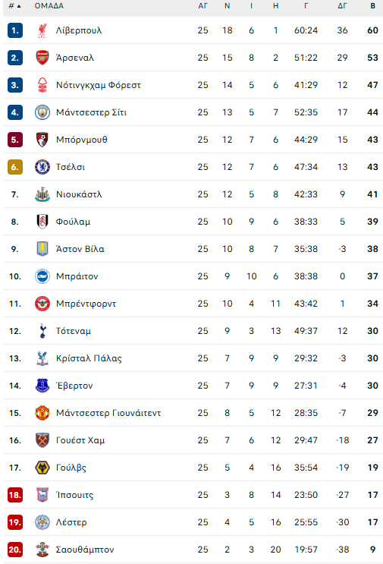Click the Arsenal club crest icon
Image resolution: width=383 pixels, height=564 pixels.
tap(42, 58)
